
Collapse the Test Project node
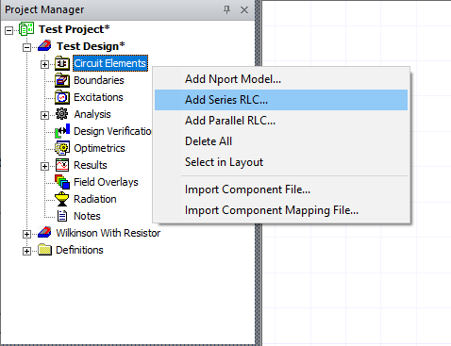(9, 30)
